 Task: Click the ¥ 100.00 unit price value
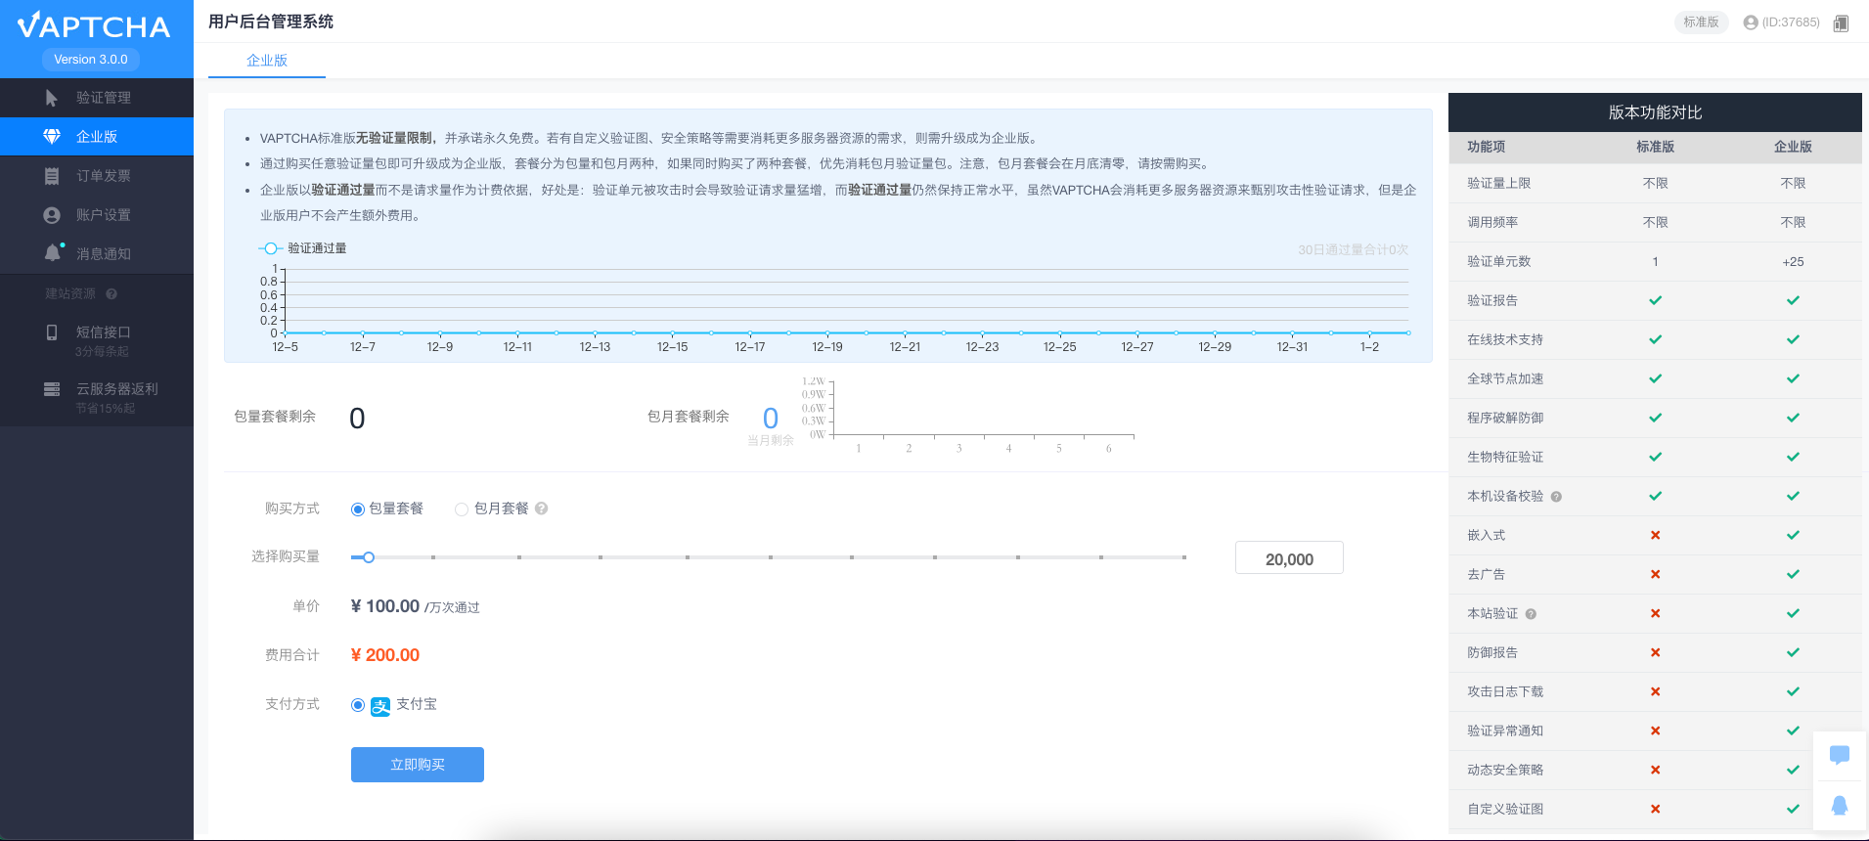(x=385, y=606)
